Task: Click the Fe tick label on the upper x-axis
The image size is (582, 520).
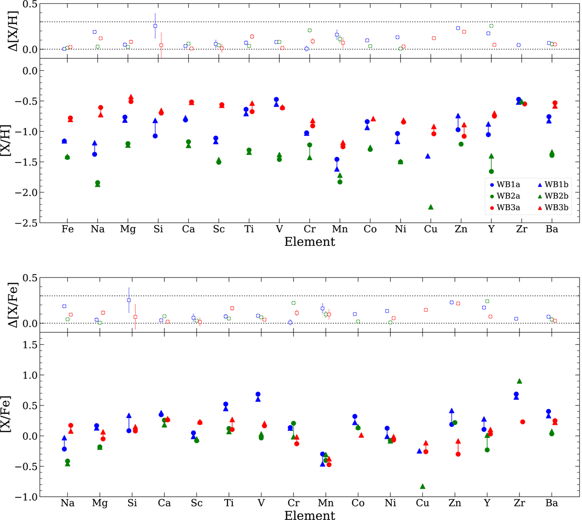Action: click(67, 229)
